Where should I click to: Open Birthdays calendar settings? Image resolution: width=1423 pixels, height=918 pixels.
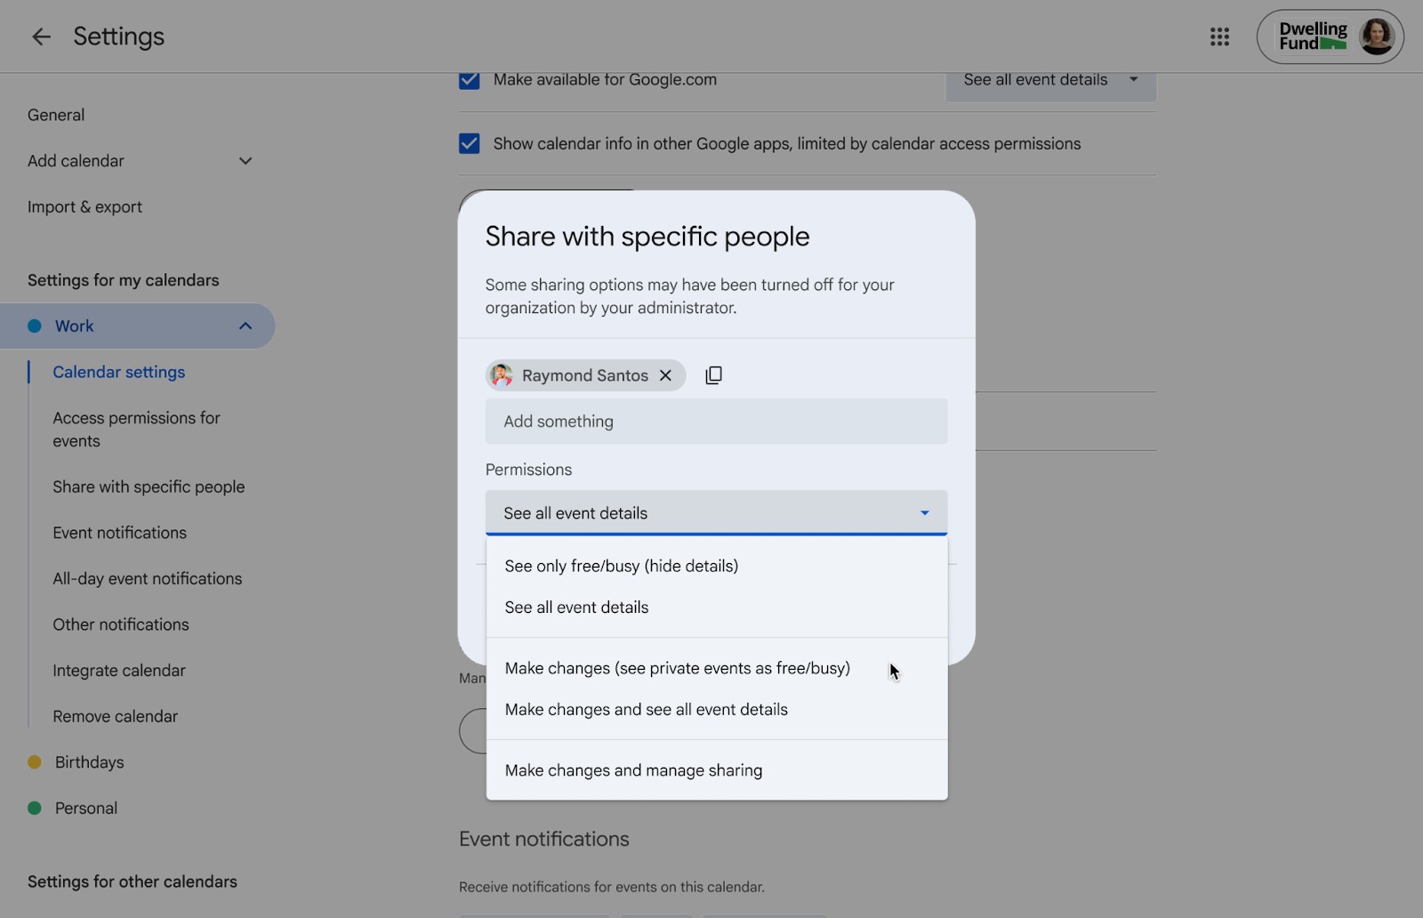pos(90,762)
